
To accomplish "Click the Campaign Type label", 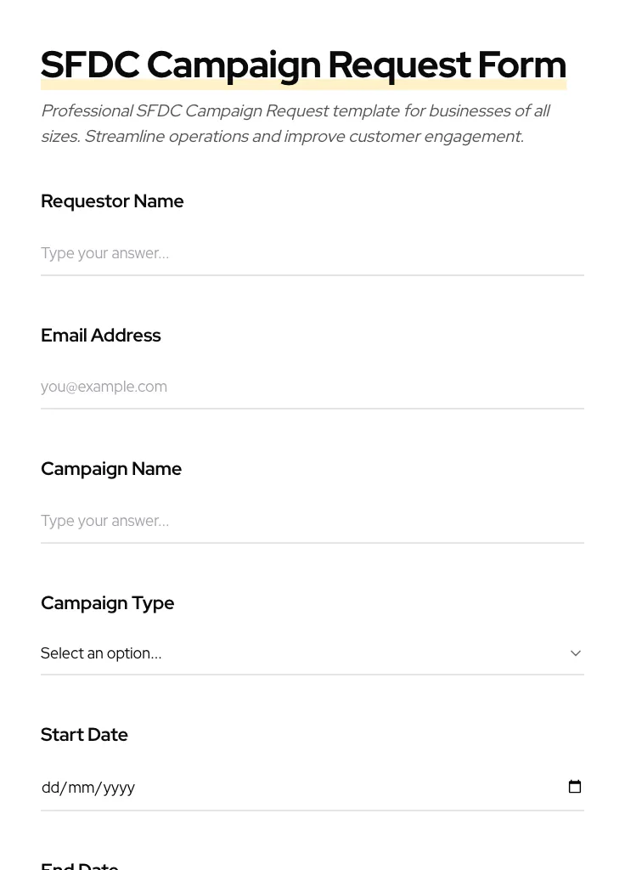I will [x=107, y=602].
